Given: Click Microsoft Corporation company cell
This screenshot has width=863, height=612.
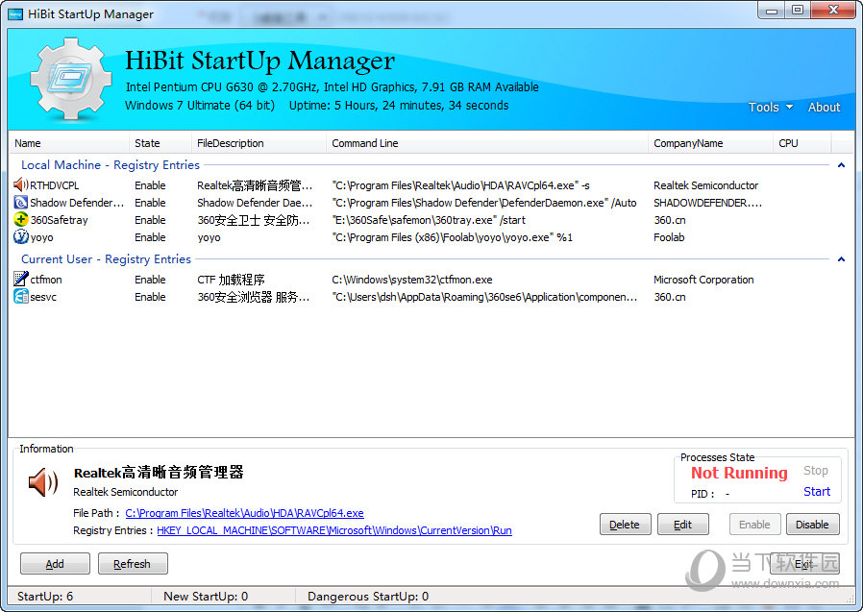Looking at the screenshot, I should [703, 280].
